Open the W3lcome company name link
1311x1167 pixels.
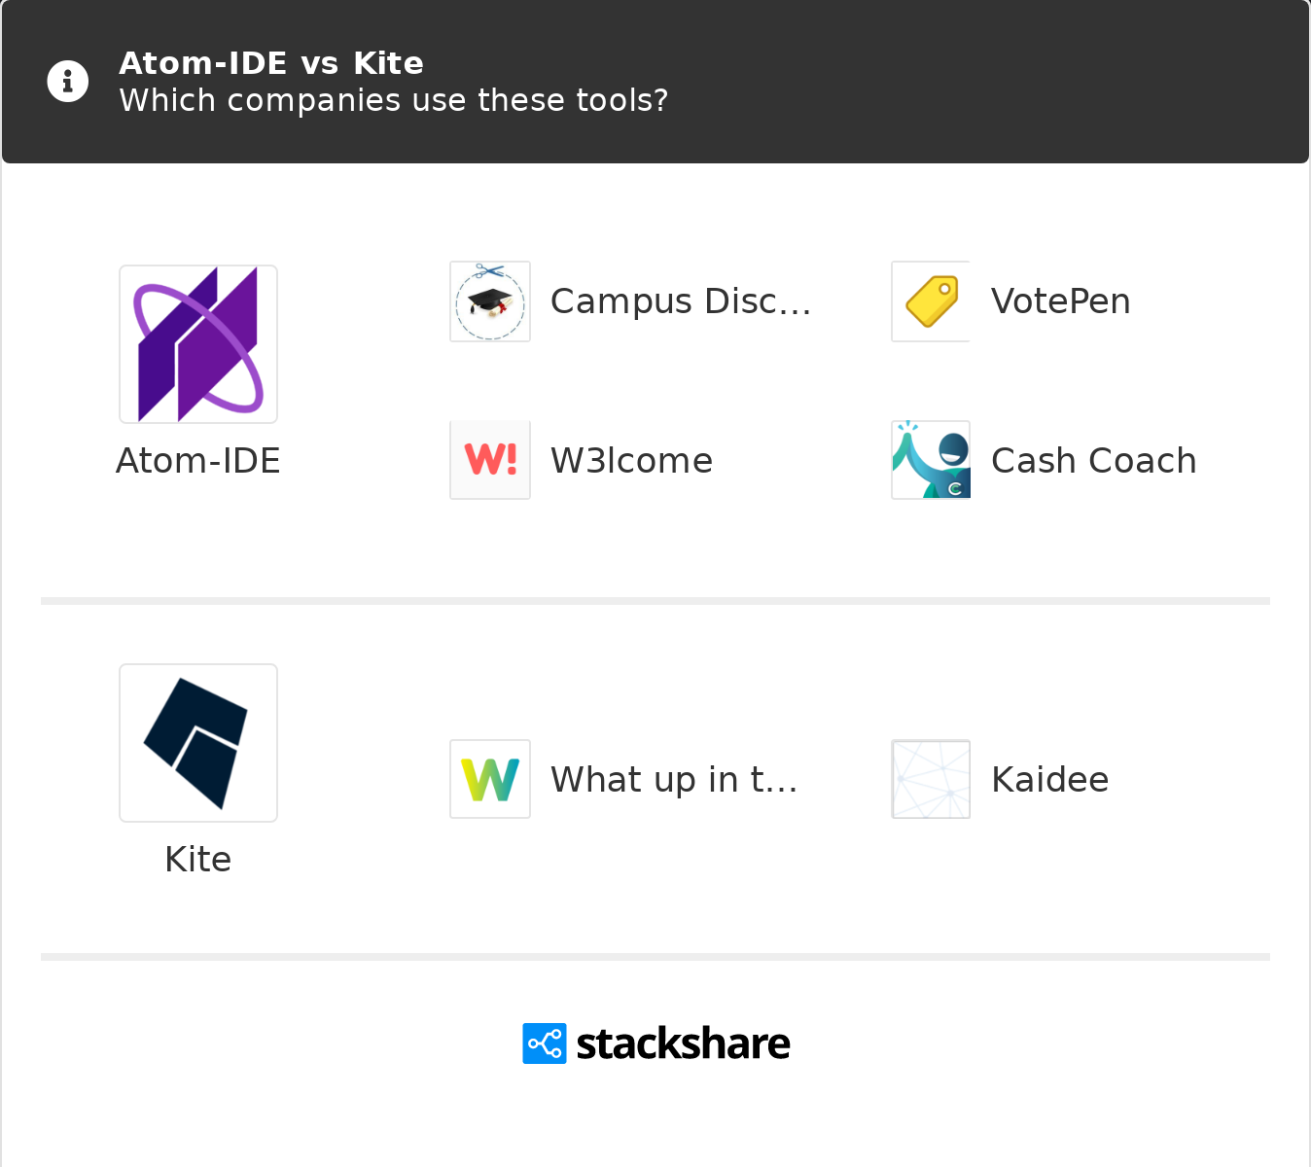(x=631, y=461)
